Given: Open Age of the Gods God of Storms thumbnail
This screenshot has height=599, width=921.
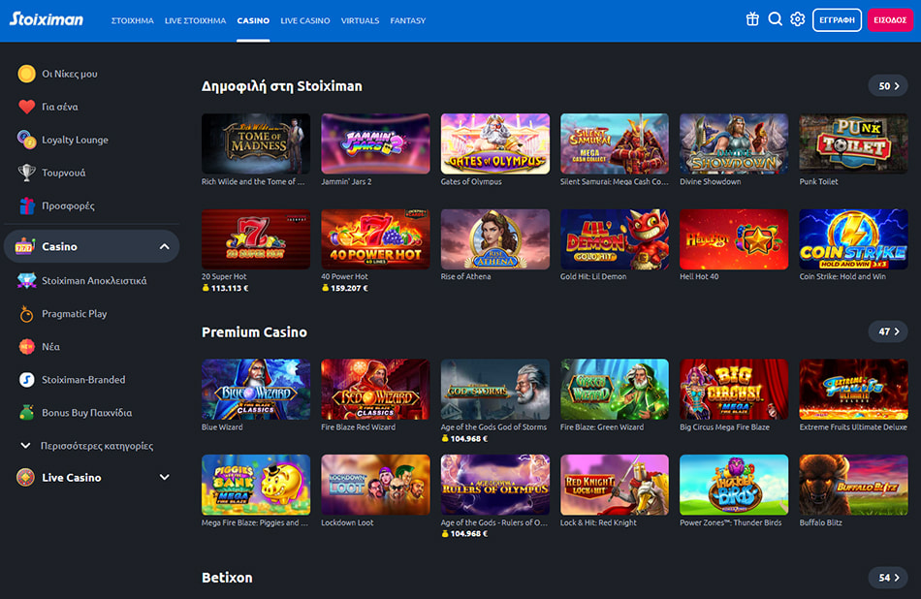Looking at the screenshot, I should point(495,390).
